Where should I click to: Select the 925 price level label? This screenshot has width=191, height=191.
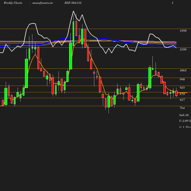182,87
